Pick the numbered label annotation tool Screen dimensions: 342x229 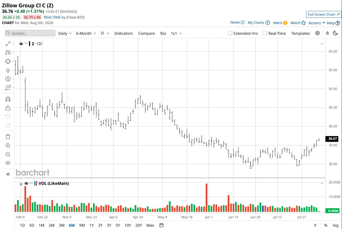[8, 79]
